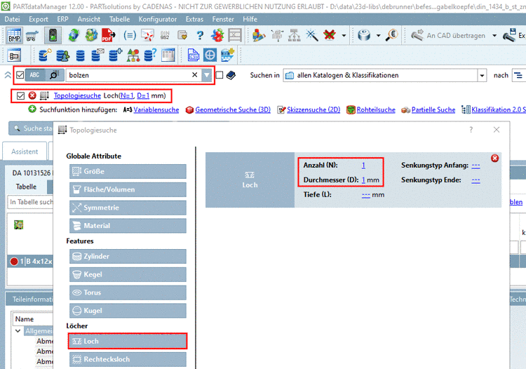This screenshot has height=369, width=526.
Task: Click the colored hierarchy tree icon
Action: pyautogui.click(x=133, y=55)
